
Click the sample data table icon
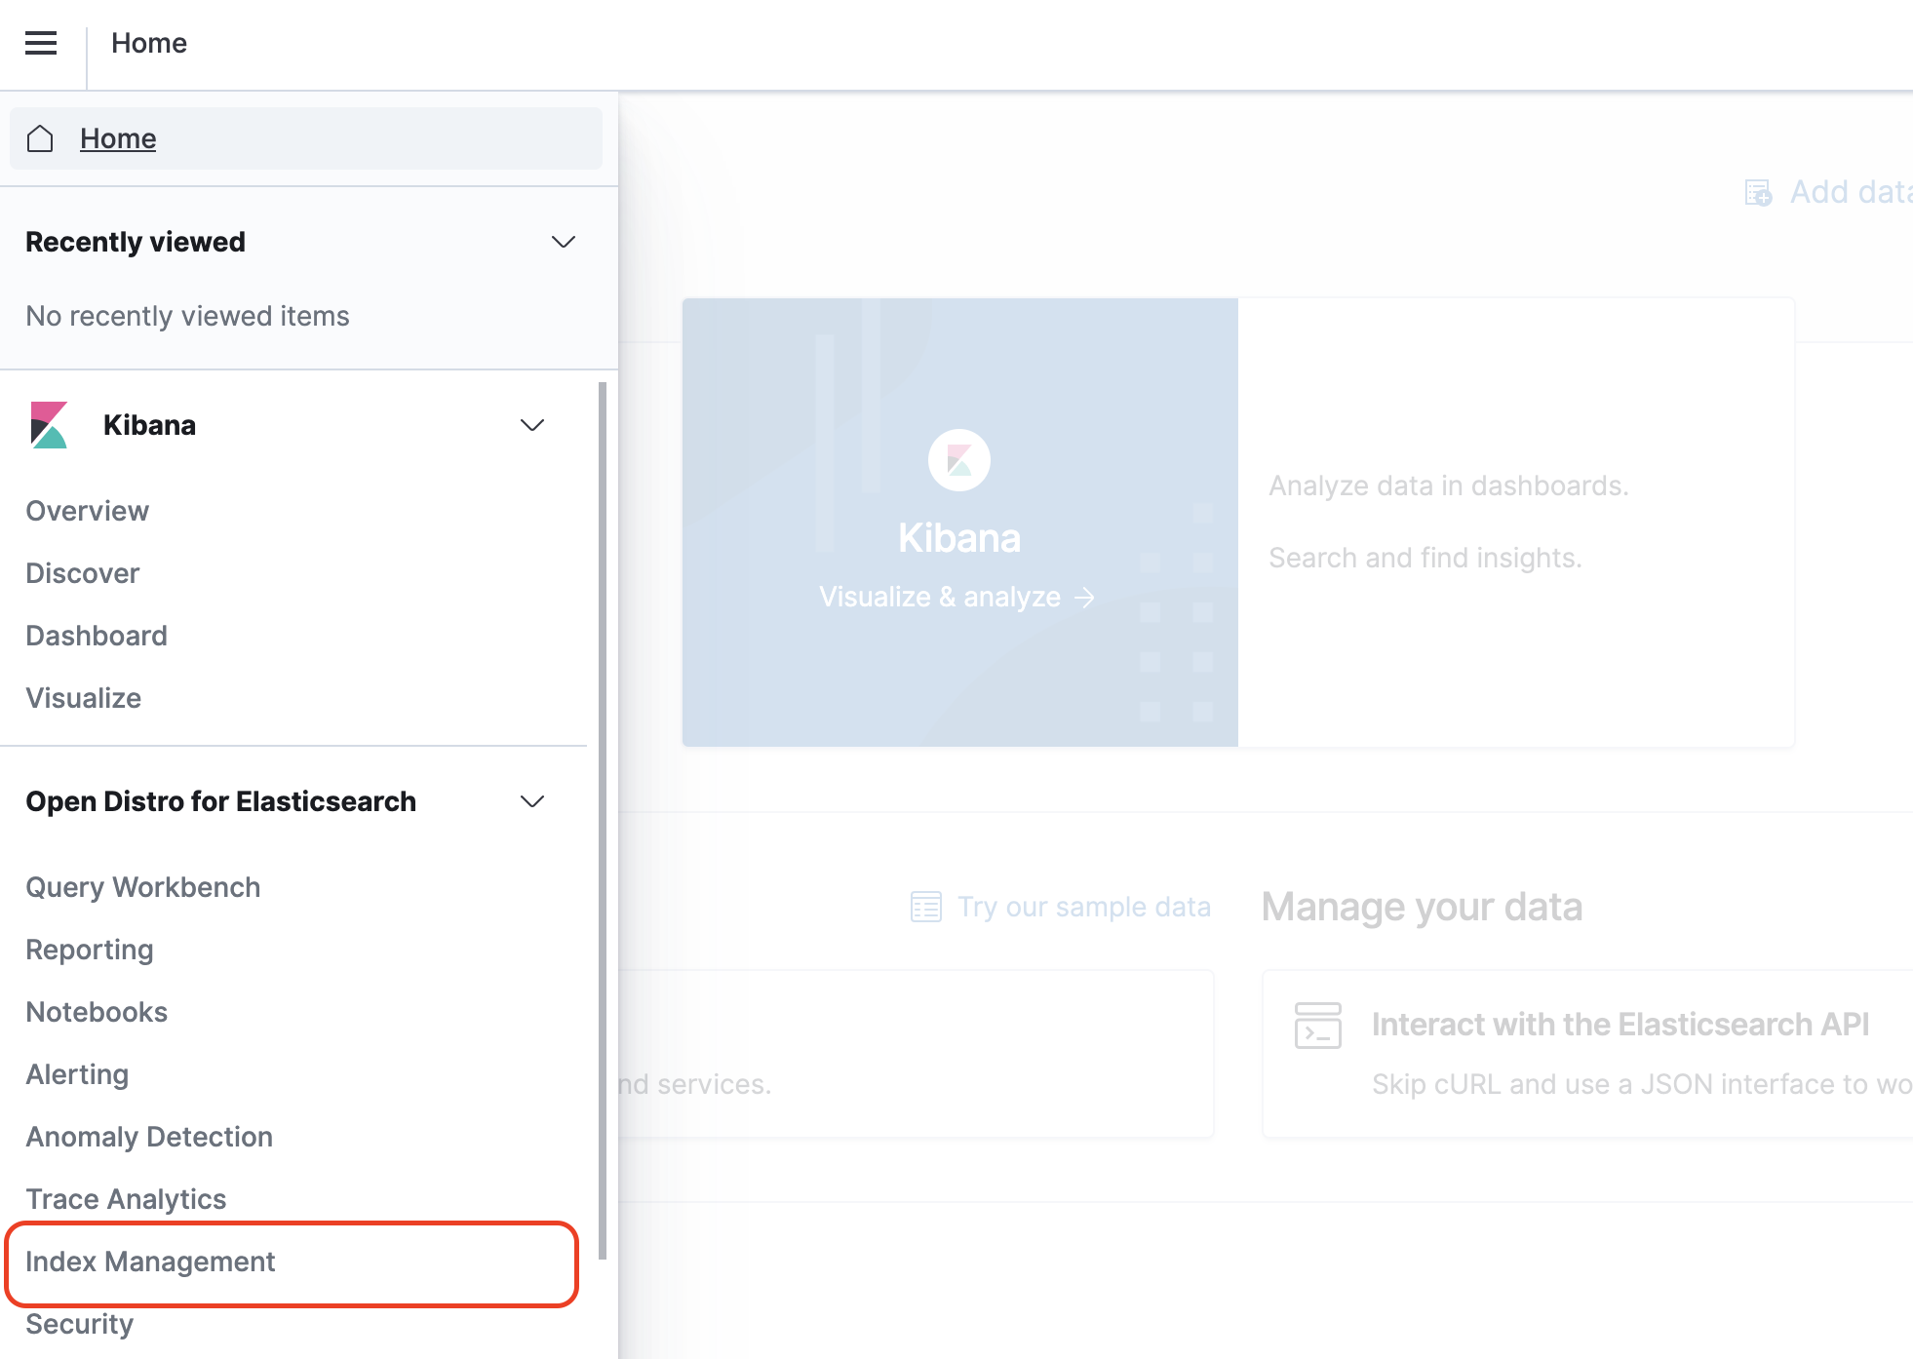tap(925, 907)
